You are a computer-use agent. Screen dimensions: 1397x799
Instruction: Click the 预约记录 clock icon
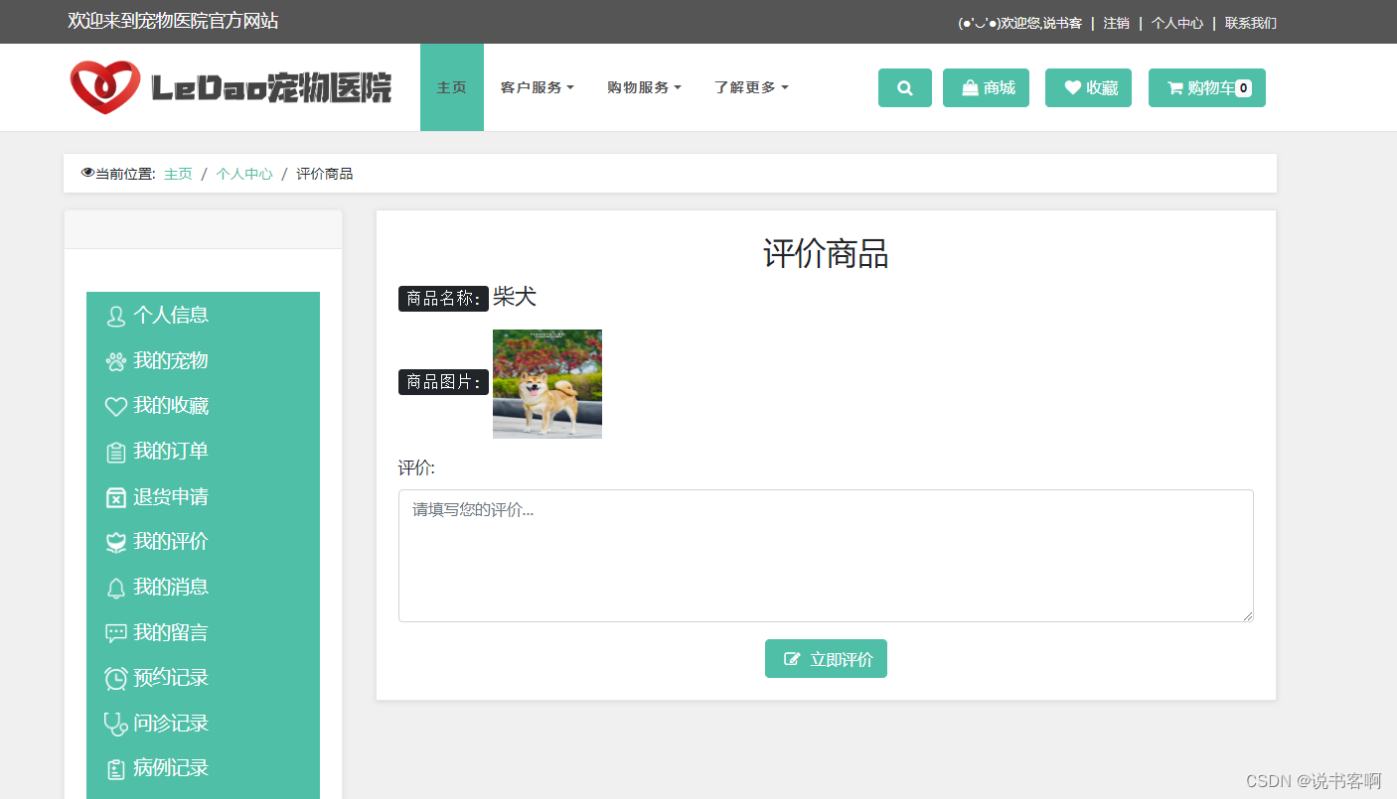(116, 677)
